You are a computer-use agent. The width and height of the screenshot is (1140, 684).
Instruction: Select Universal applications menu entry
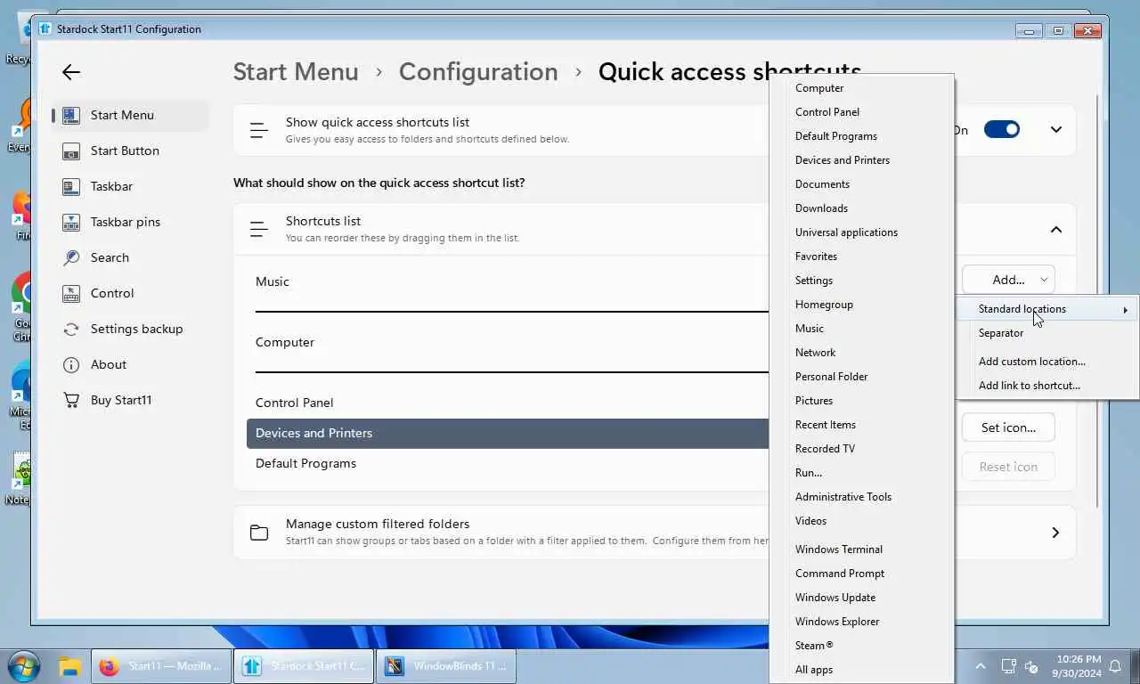click(x=861, y=232)
